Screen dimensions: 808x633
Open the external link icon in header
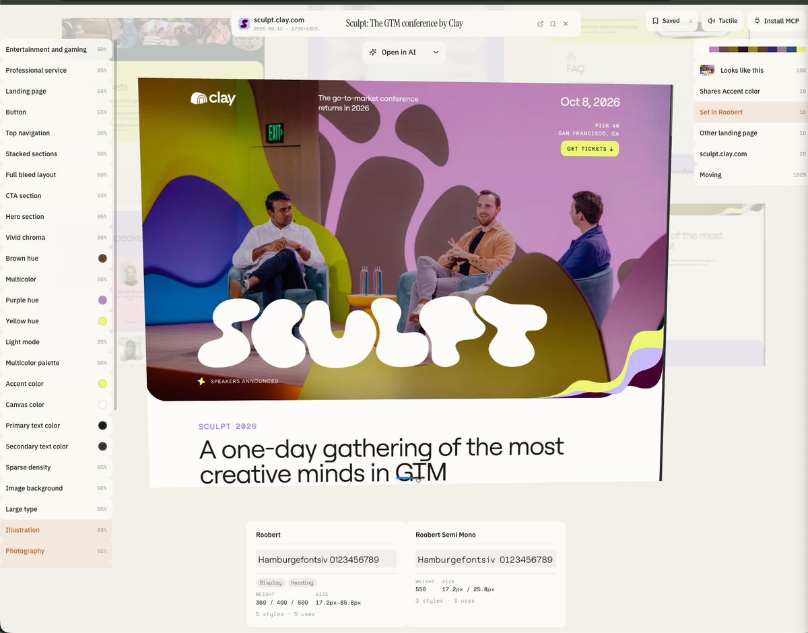[x=540, y=24]
